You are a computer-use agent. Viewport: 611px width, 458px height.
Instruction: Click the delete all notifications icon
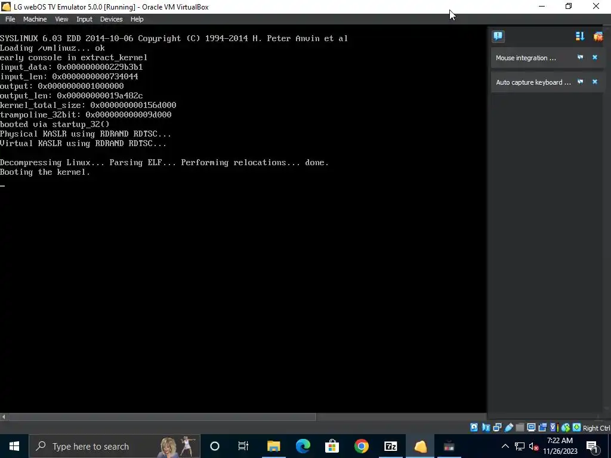pos(598,36)
